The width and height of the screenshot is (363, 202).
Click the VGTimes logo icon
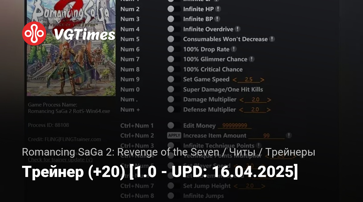pos(34,34)
